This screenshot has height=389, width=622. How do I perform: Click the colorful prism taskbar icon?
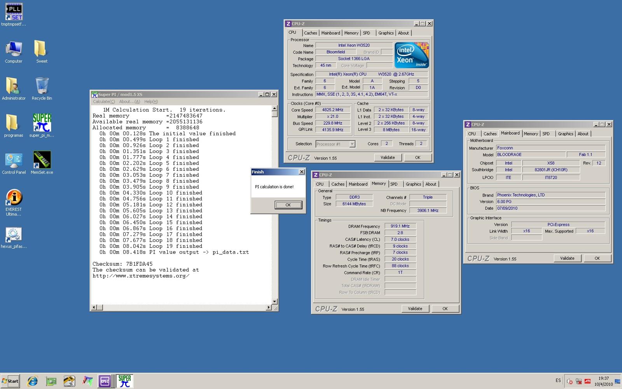(x=87, y=381)
